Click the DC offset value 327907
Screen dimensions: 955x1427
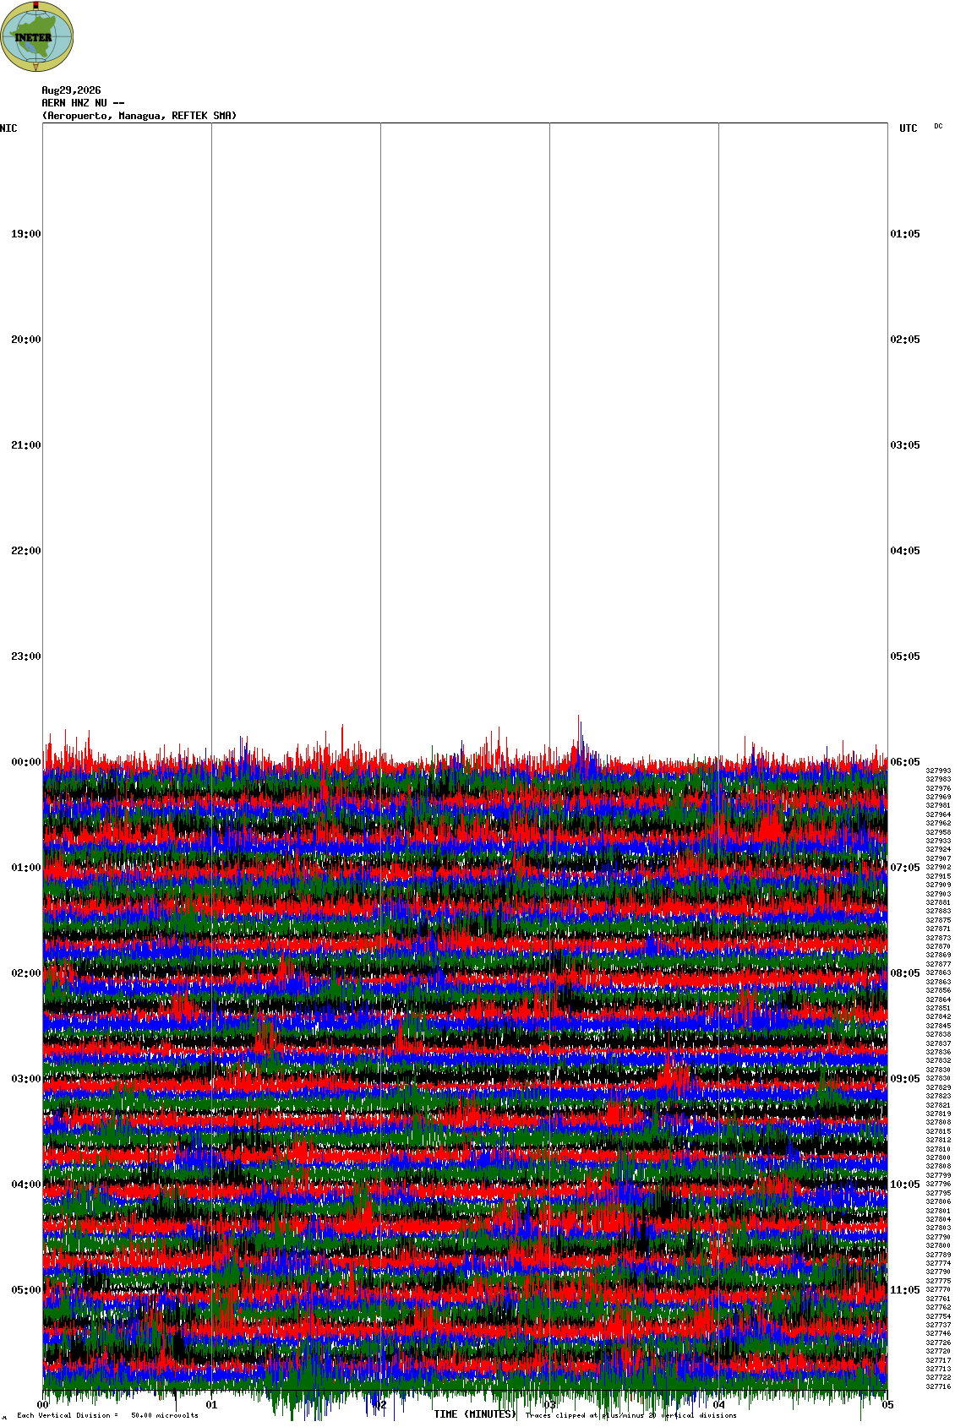click(938, 858)
